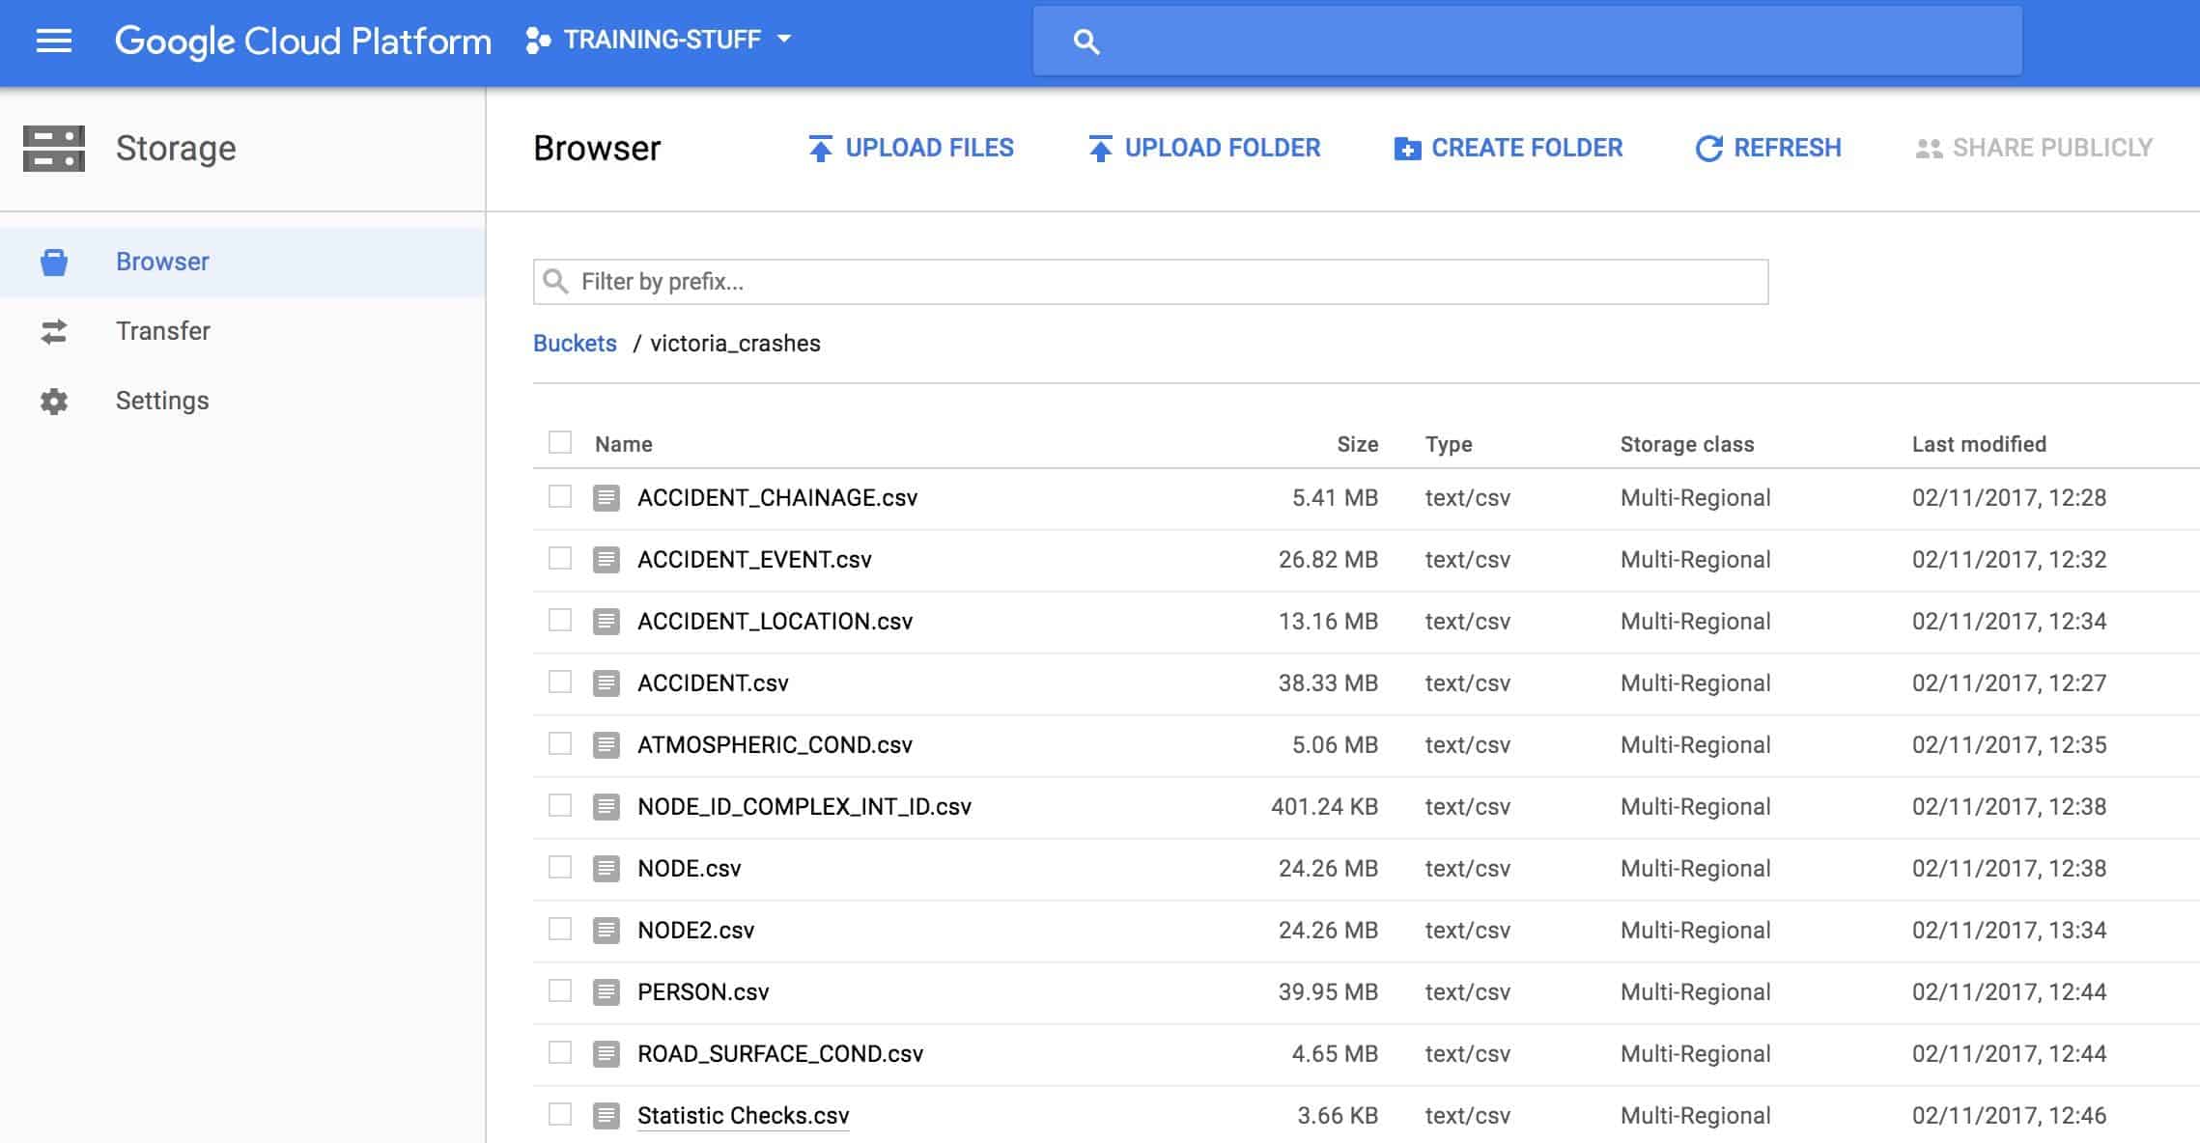This screenshot has height=1143, width=2200.
Task: Click the file icon of Statistic Checks.csv
Action: coord(606,1116)
